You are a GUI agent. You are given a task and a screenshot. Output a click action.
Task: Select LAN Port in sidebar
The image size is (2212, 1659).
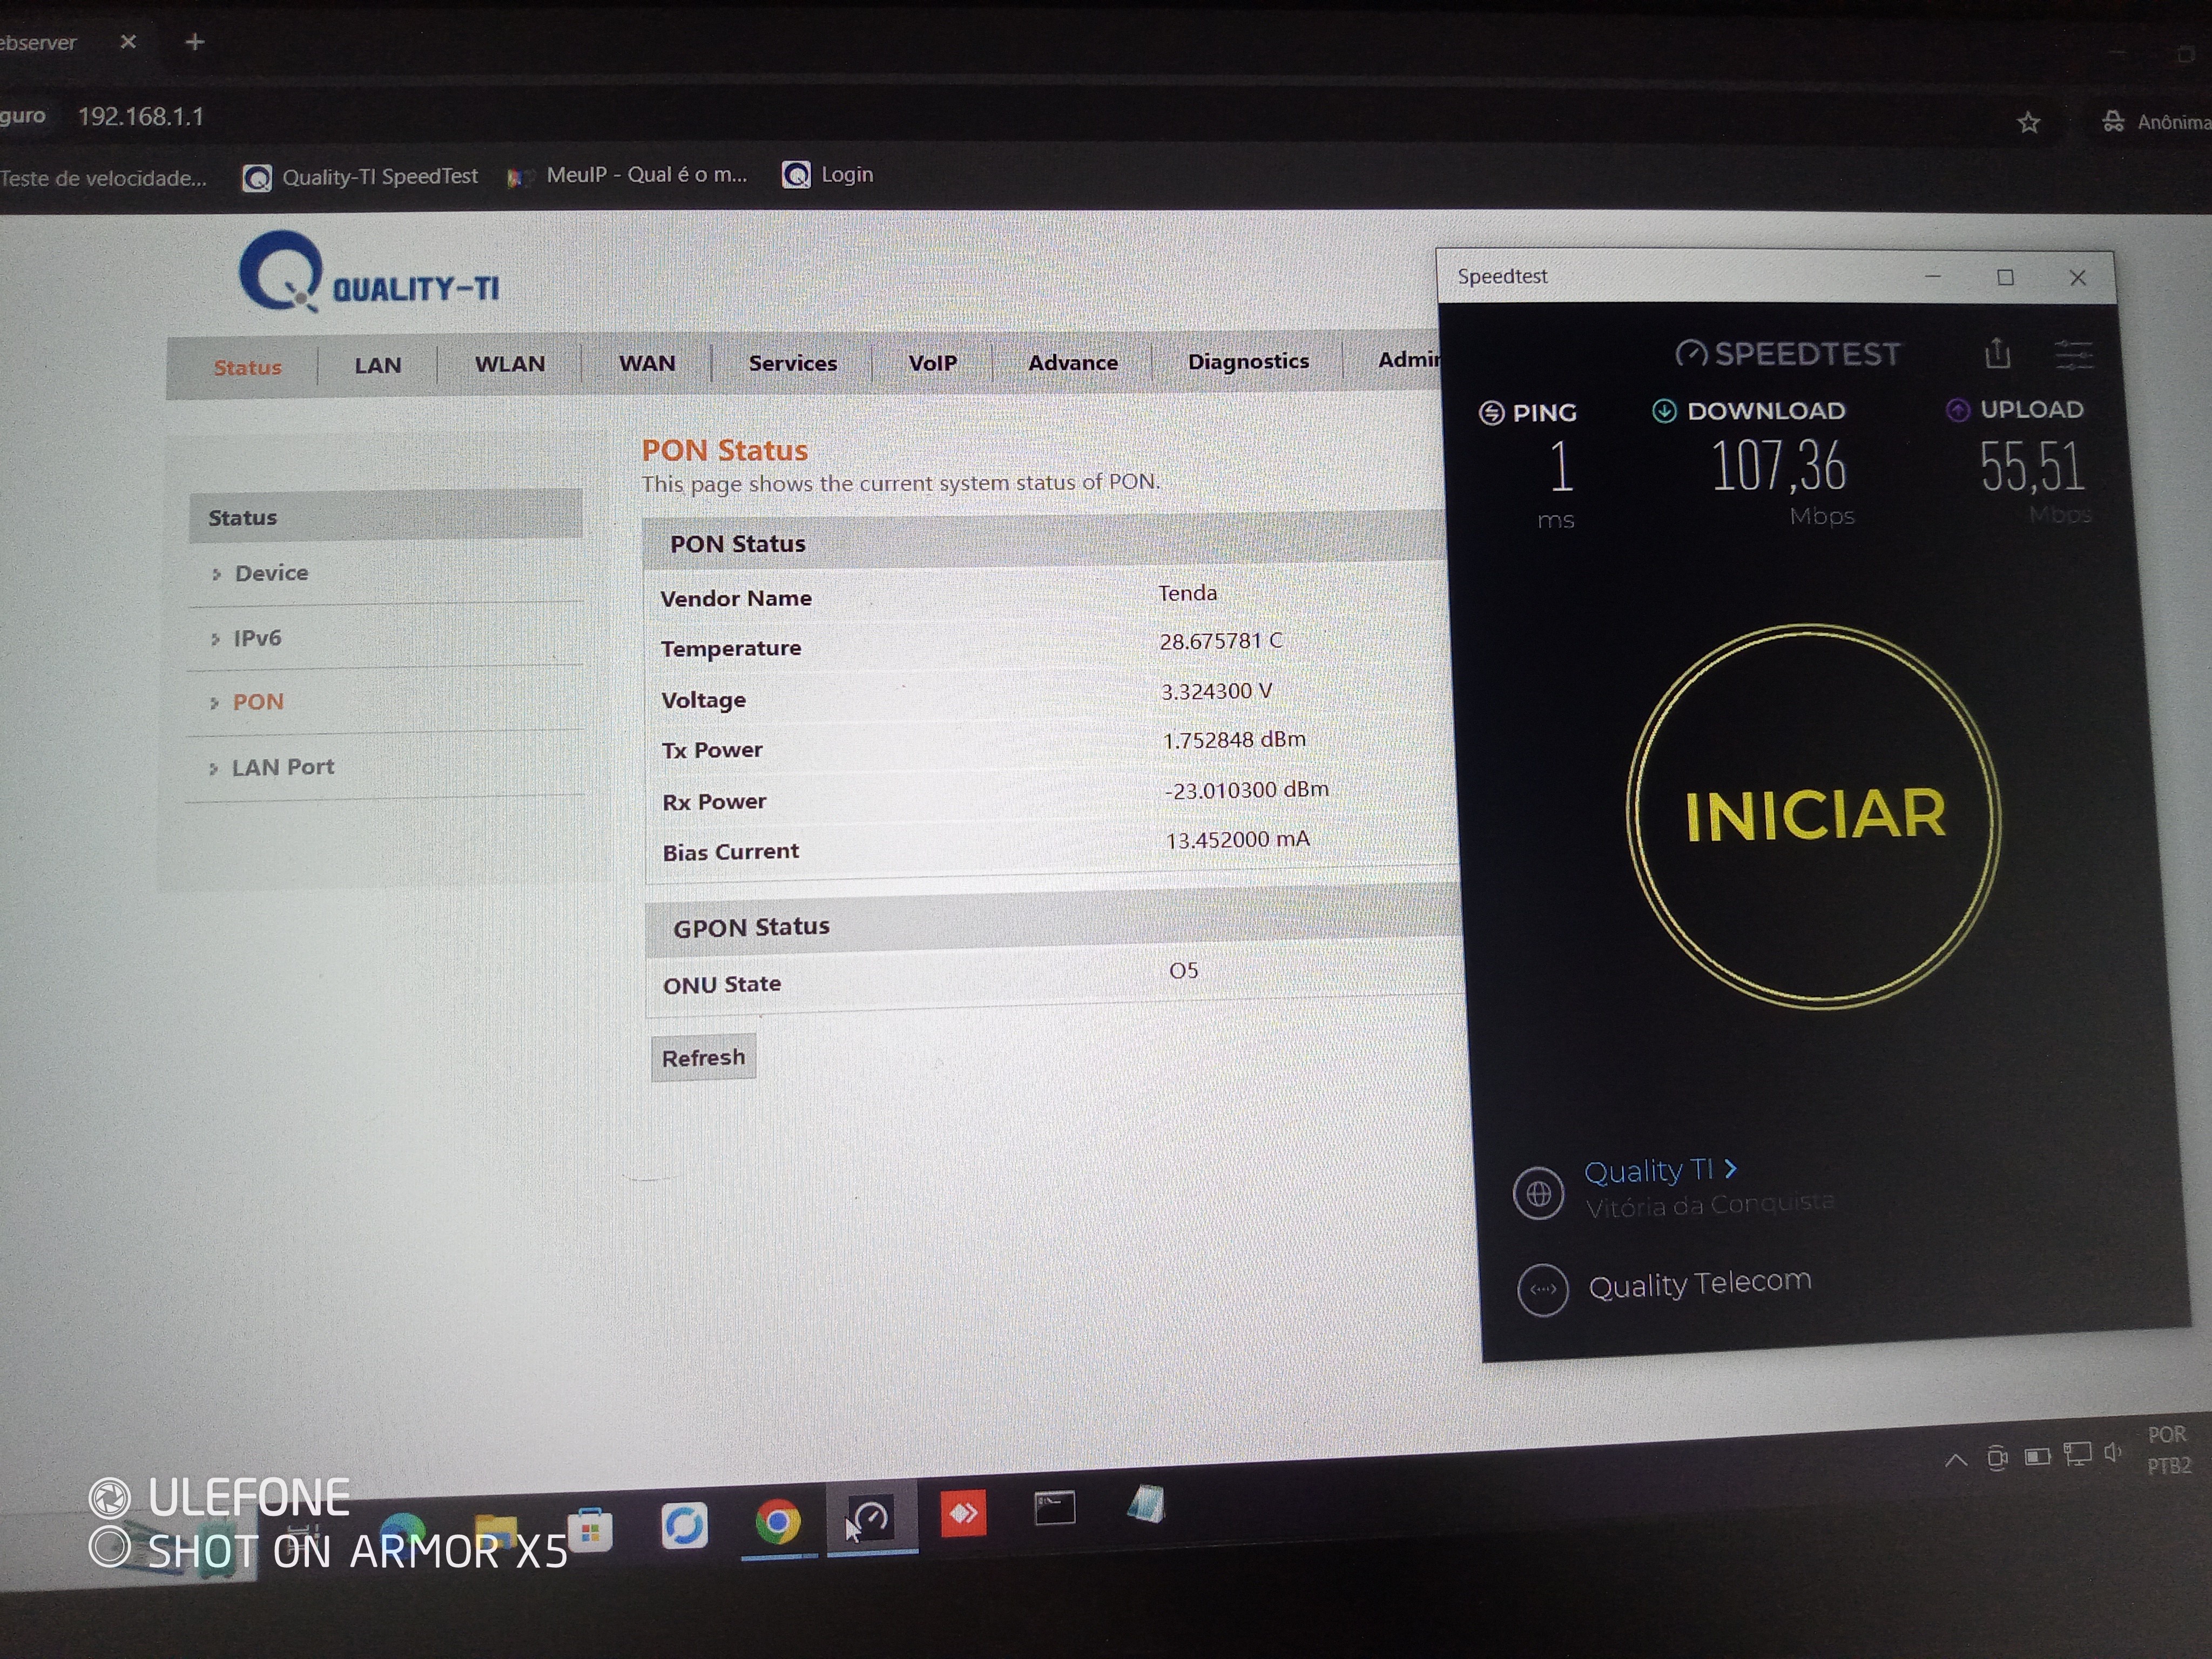[x=282, y=767]
